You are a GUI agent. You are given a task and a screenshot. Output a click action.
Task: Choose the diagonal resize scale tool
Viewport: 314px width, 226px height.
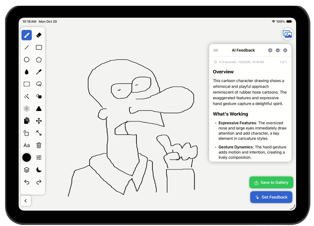click(39, 133)
